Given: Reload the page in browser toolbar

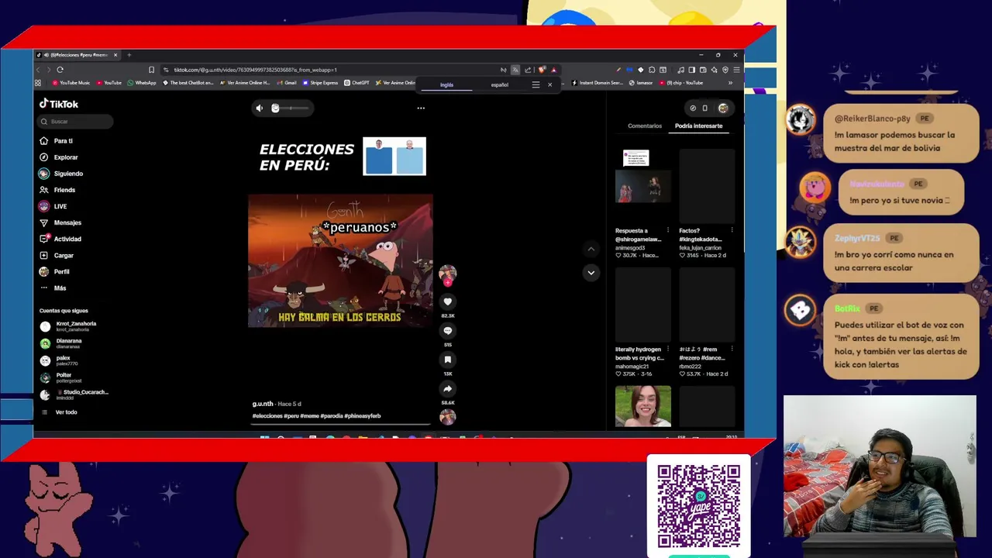Looking at the screenshot, I should 60,70.
